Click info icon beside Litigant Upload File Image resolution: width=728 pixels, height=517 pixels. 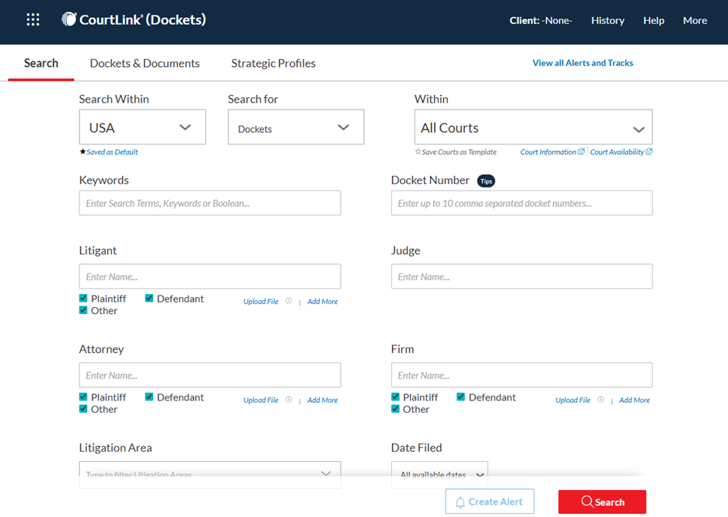(289, 302)
